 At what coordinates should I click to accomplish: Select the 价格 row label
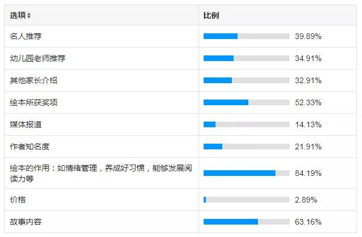(18, 200)
